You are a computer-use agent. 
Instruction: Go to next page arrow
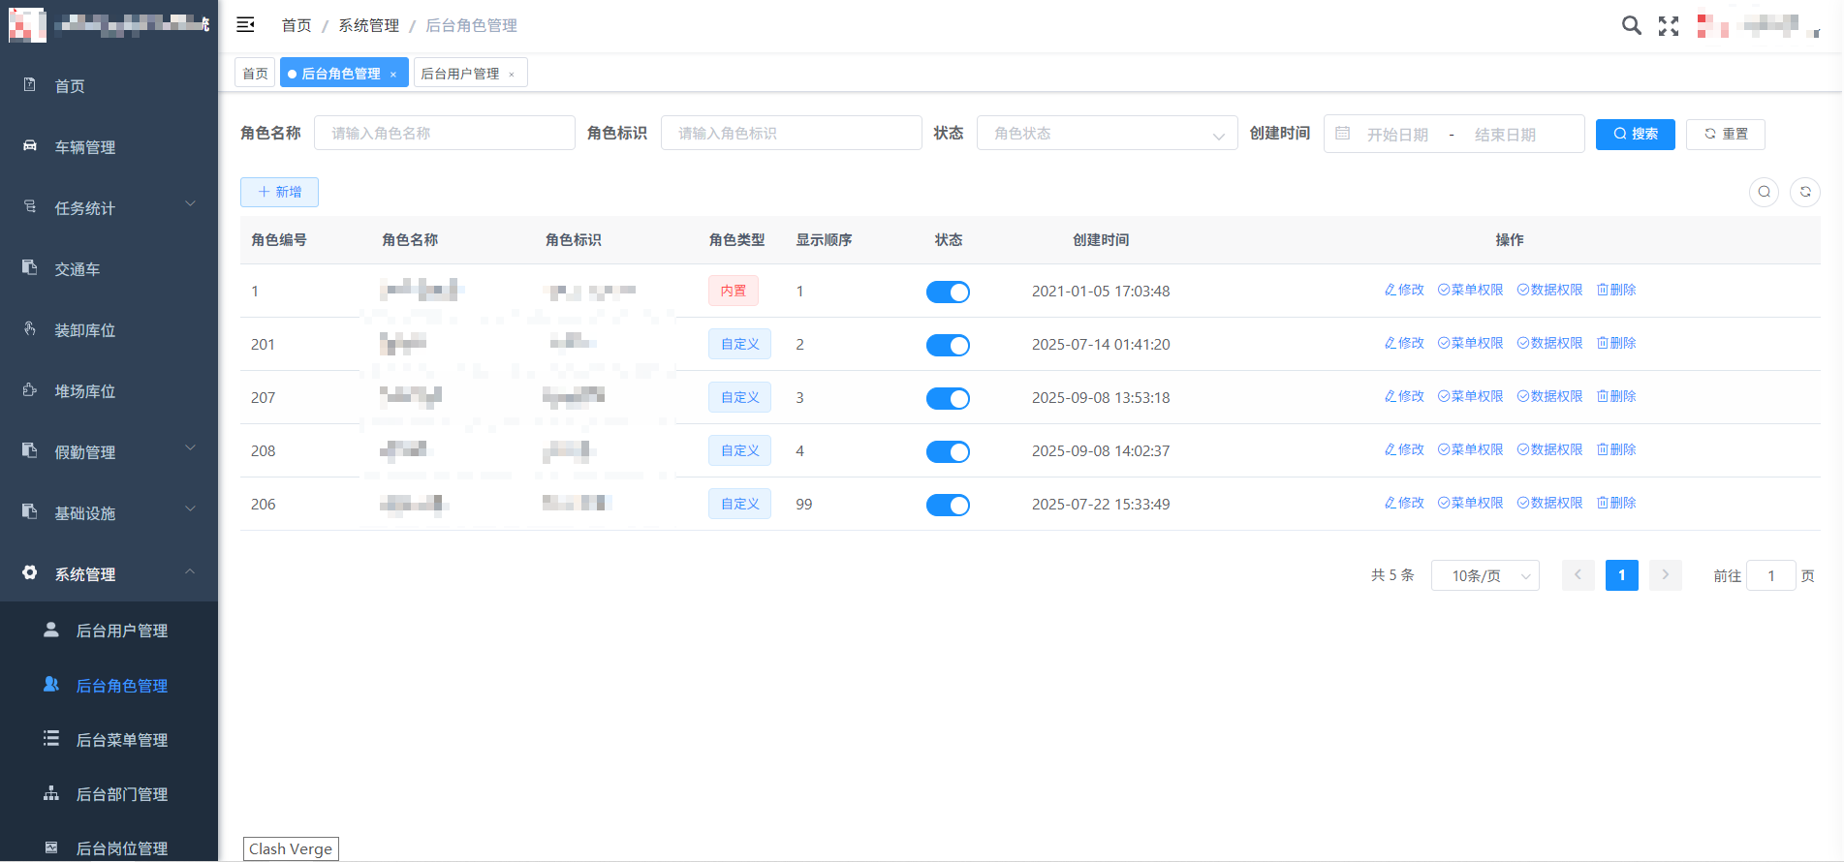[x=1666, y=575]
